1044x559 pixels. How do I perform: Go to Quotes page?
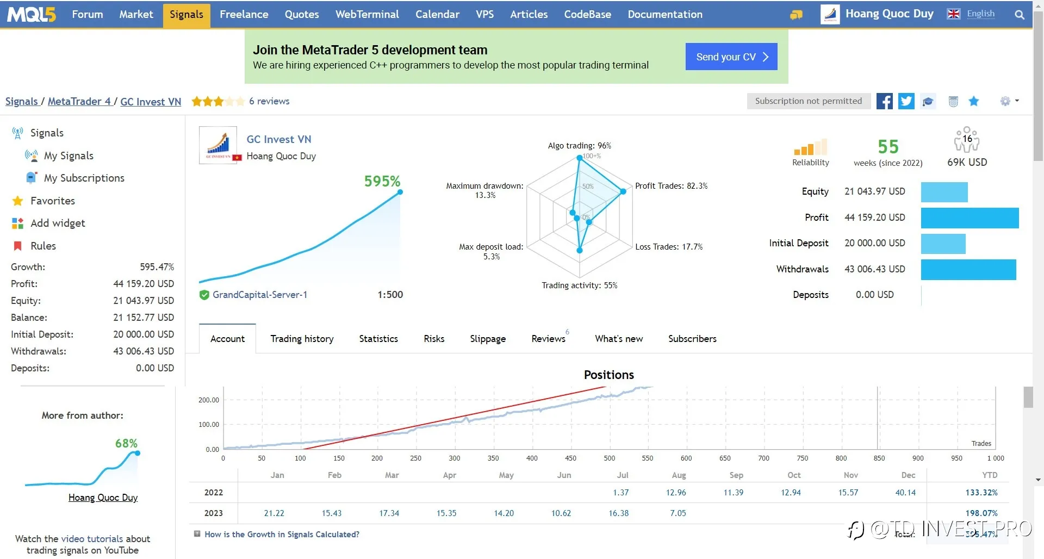click(302, 14)
